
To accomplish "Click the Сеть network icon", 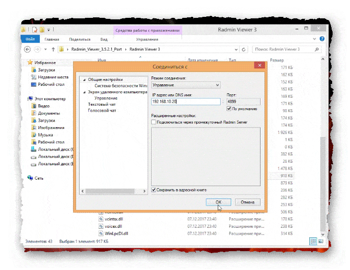I will point(30,178).
